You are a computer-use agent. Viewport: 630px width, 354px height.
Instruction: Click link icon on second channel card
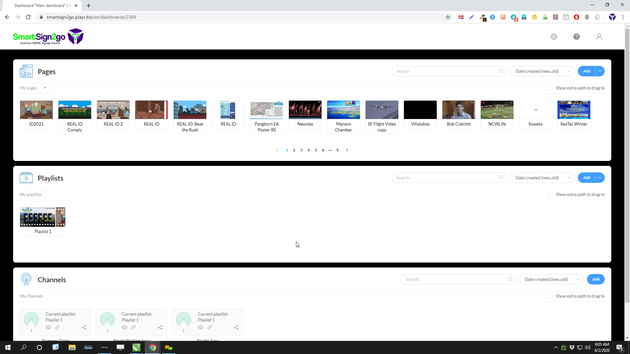tap(133, 327)
